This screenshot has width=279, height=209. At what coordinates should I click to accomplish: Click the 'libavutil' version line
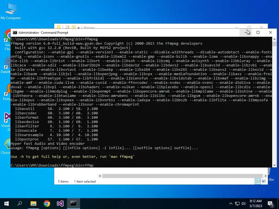(x=56, y=109)
